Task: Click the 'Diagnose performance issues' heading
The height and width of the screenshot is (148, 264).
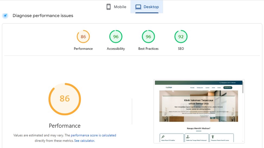Action: coord(43,16)
